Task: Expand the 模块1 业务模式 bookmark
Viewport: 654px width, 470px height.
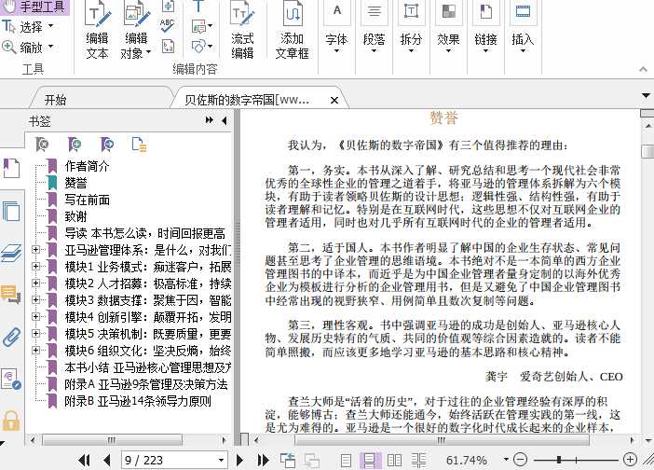Action: (x=36, y=267)
